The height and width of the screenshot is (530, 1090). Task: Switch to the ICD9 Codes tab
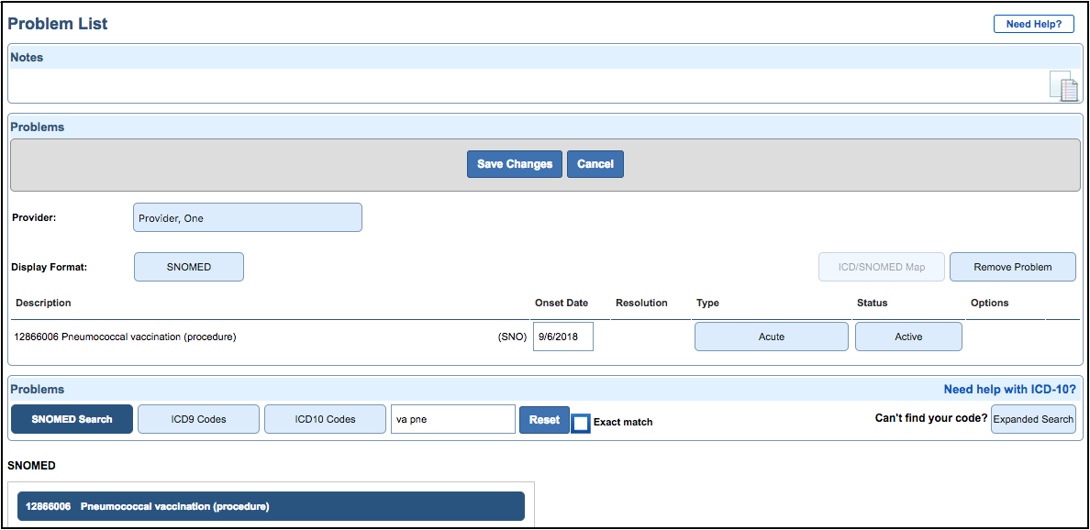198,419
